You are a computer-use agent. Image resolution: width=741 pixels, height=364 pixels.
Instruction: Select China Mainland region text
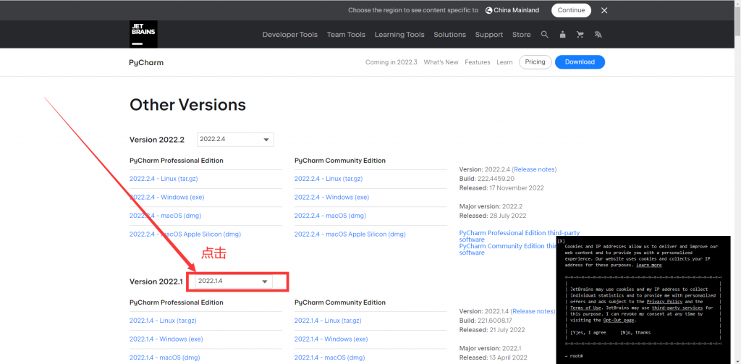(x=517, y=10)
